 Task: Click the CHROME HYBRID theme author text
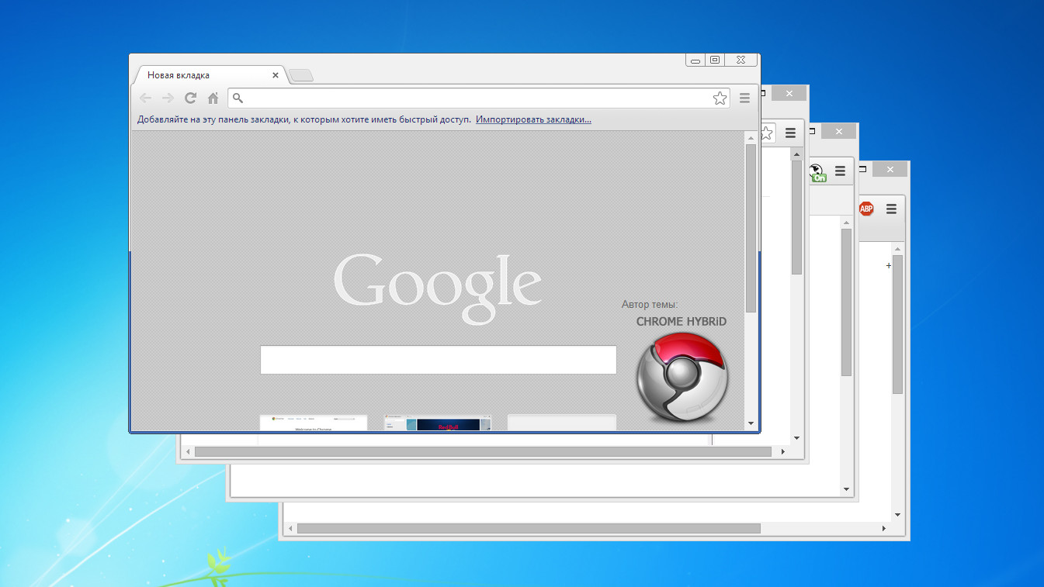point(682,321)
